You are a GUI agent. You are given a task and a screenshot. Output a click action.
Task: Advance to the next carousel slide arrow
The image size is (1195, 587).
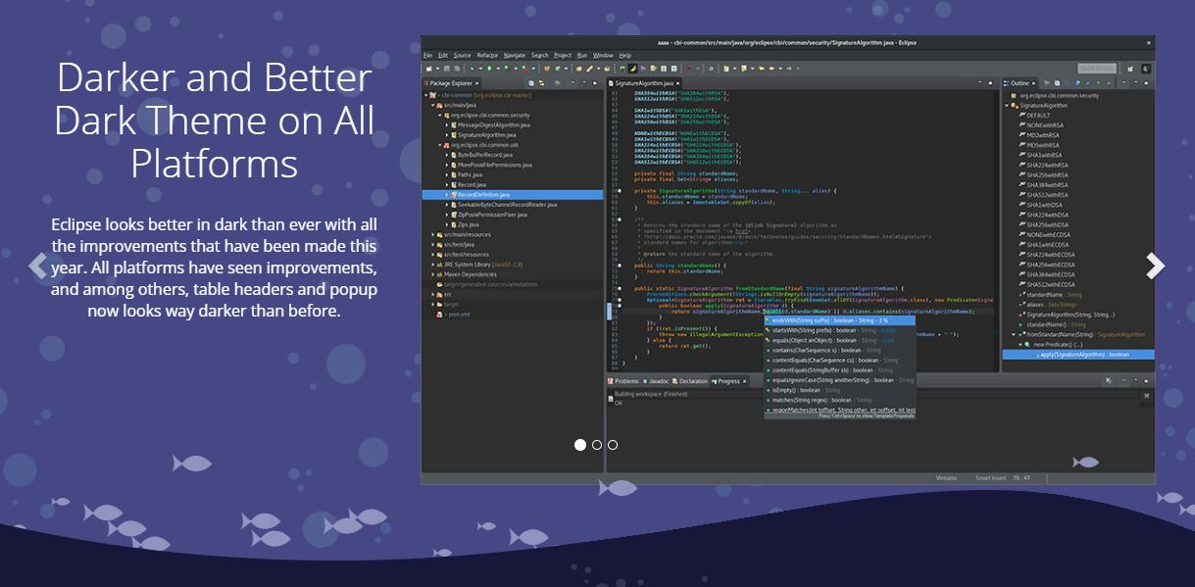(1156, 266)
